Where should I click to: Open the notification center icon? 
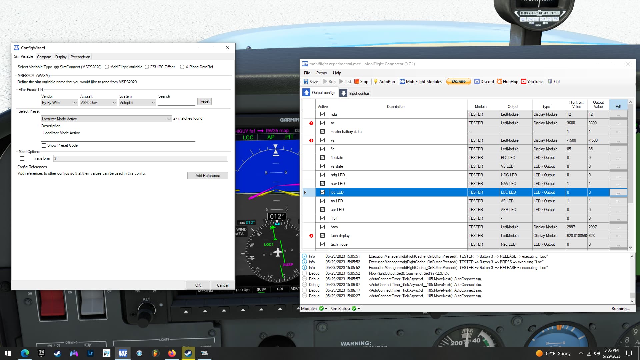coord(629,353)
